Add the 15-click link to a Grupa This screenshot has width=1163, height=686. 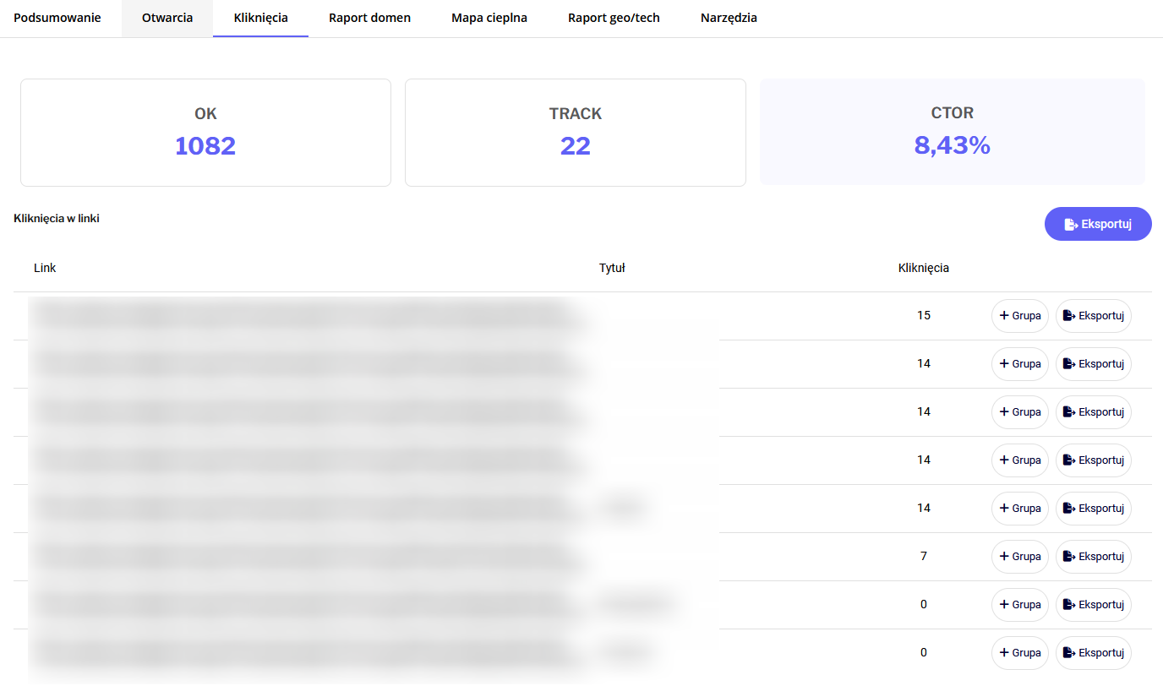(1019, 316)
